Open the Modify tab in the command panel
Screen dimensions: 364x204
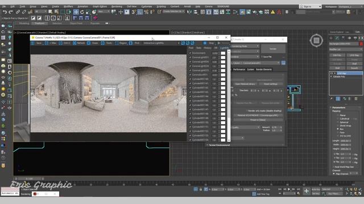(x=337, y=38)
